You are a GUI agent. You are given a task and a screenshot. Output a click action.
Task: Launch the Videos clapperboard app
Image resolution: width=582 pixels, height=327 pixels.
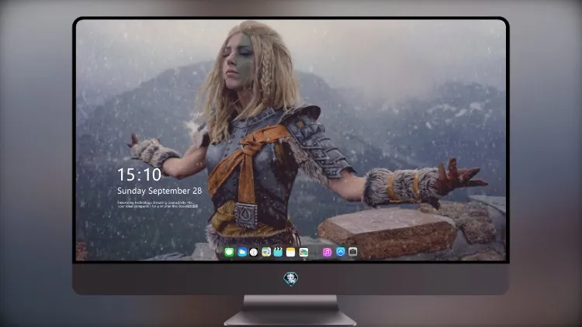[x=278, y=252]
